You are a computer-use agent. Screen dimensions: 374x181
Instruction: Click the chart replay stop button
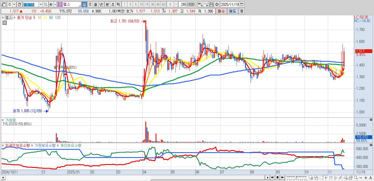click(278, 178)
